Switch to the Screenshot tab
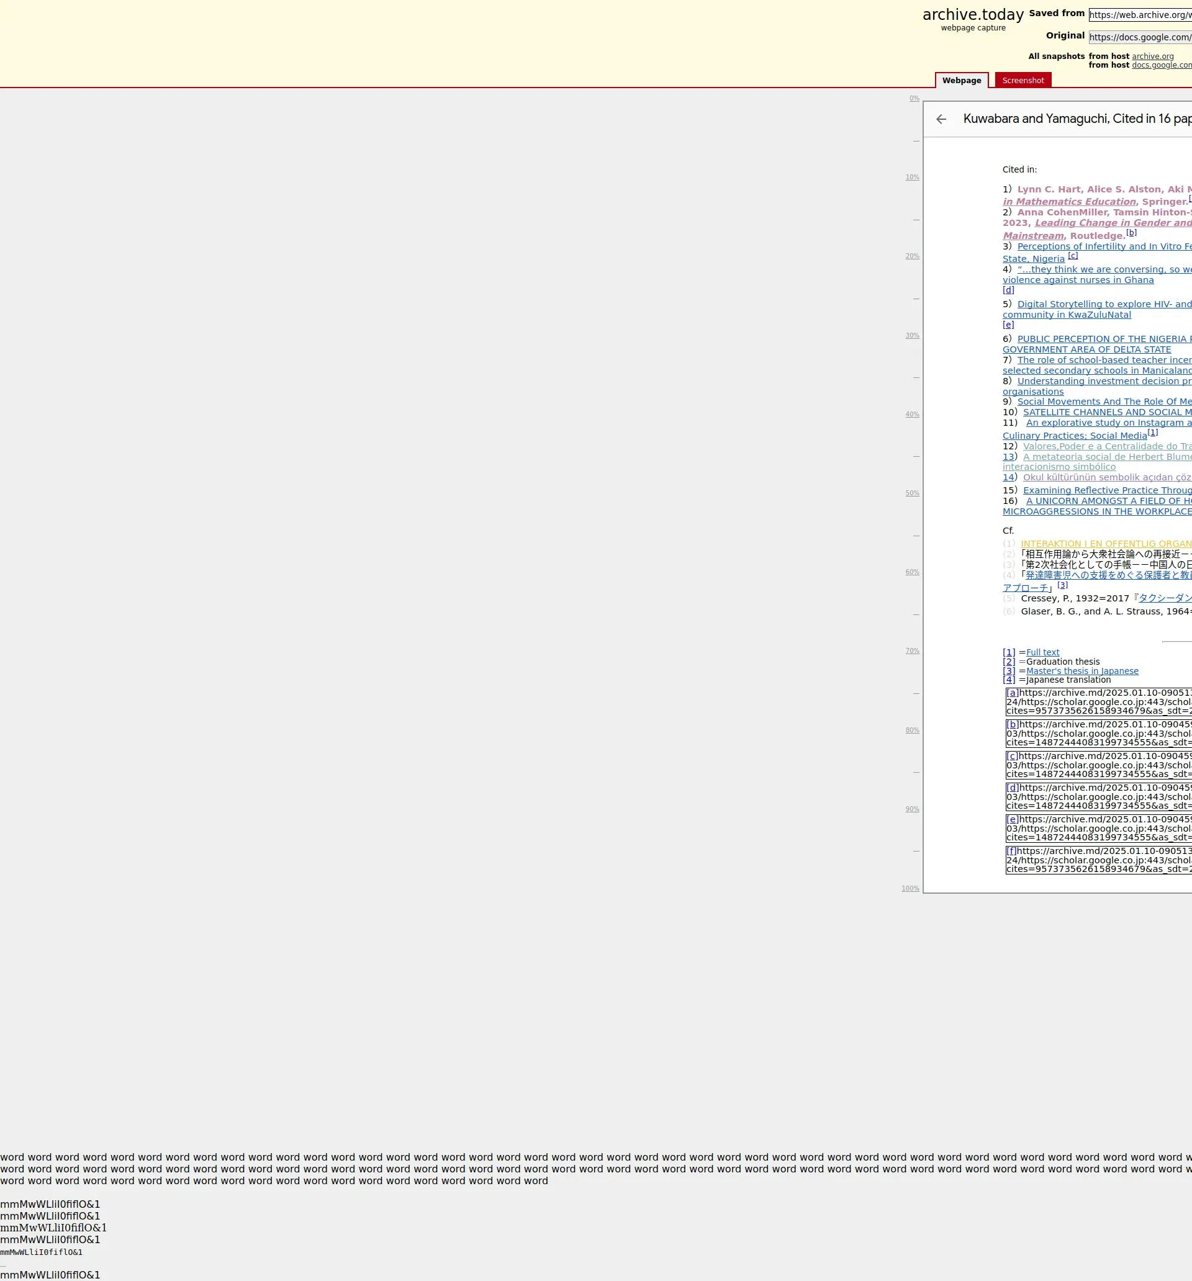The image size is (1192, 1281). coord(1023,81)
